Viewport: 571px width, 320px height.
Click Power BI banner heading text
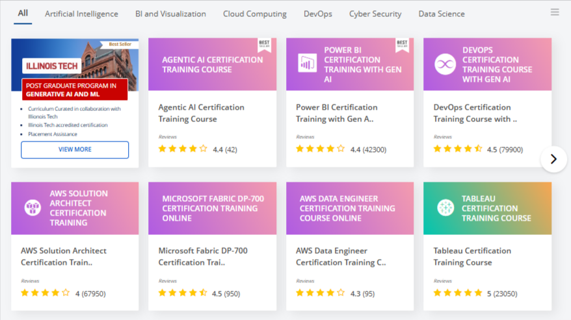(363, 64)
